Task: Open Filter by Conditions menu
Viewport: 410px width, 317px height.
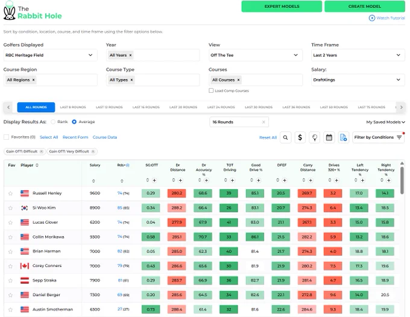Action: (378, 137)
